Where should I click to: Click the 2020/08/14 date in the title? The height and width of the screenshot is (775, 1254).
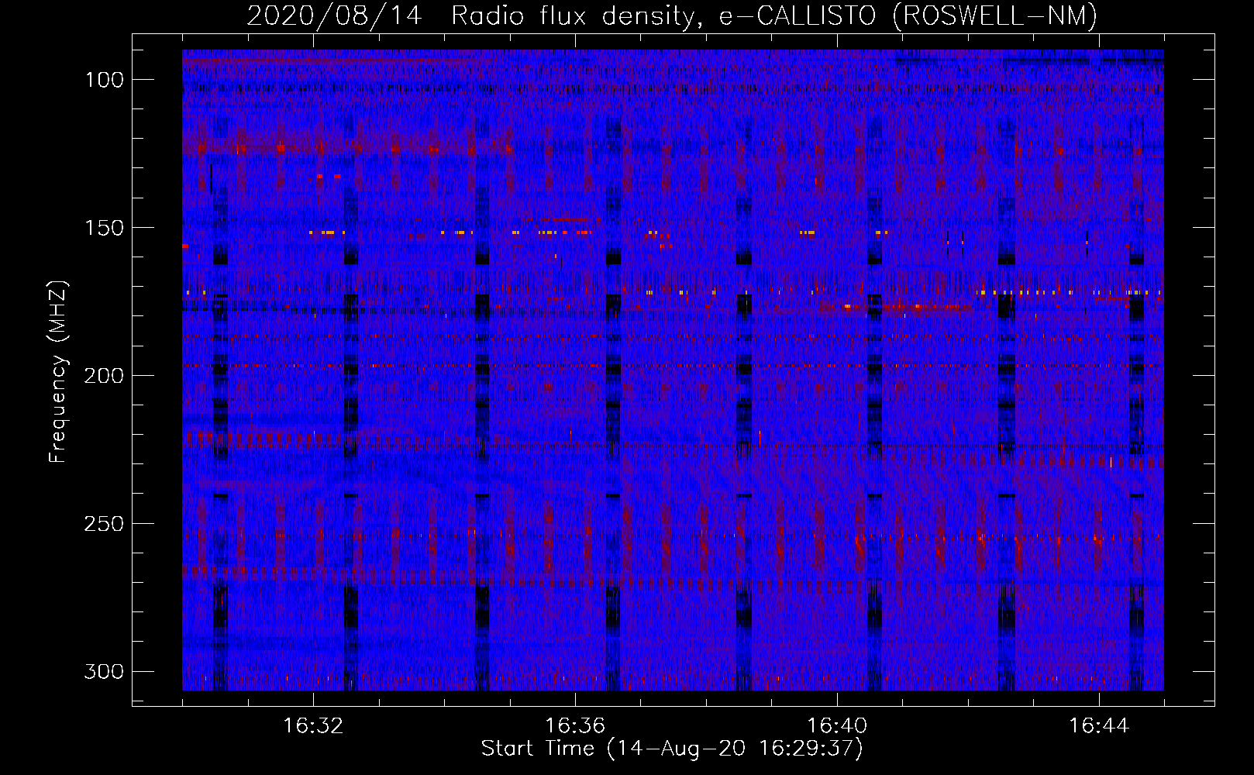334,15
